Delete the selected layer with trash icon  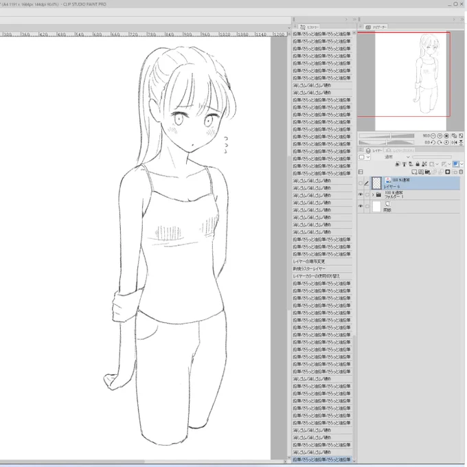461,172
